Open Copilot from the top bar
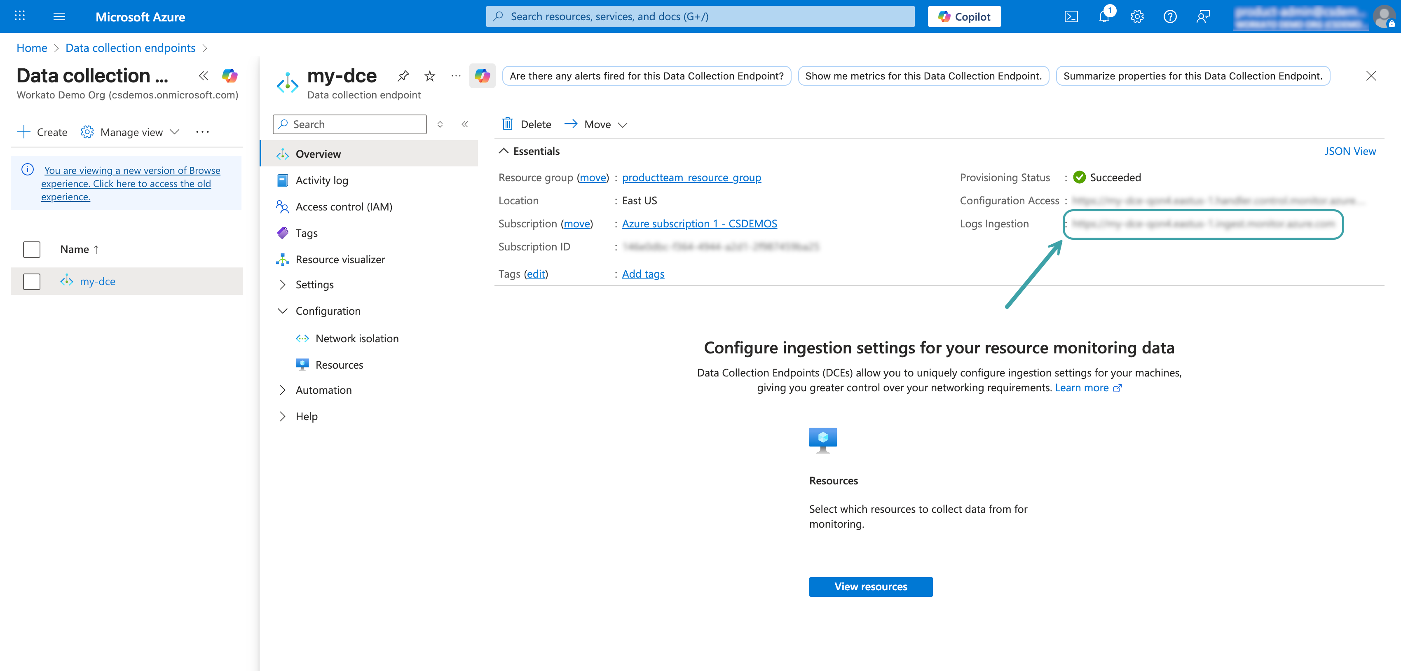This screenshot has width=1401, height=671. click(x=963, y=16)
